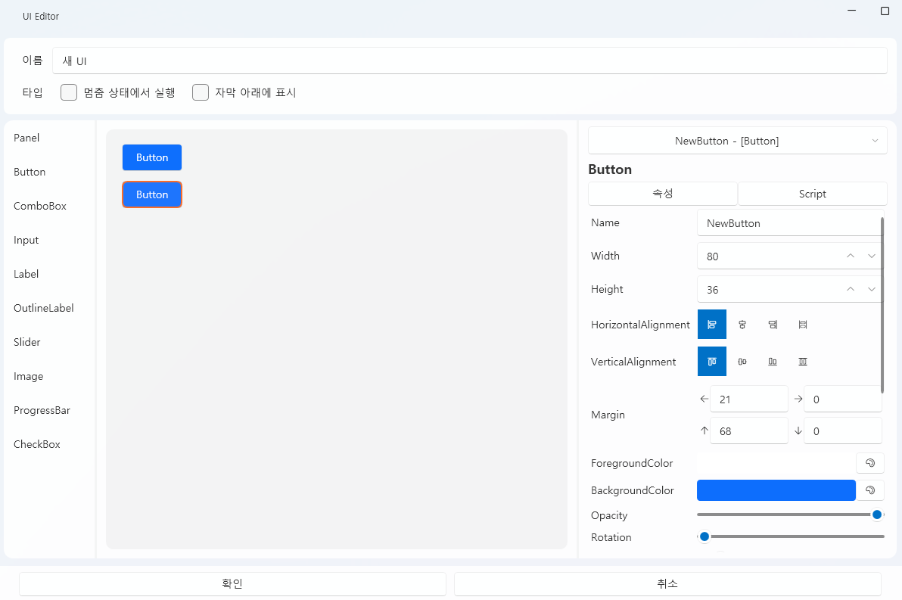Select right horizontal alignment
This screenshot has width=902, height=600.
click(x=772, y=324)
